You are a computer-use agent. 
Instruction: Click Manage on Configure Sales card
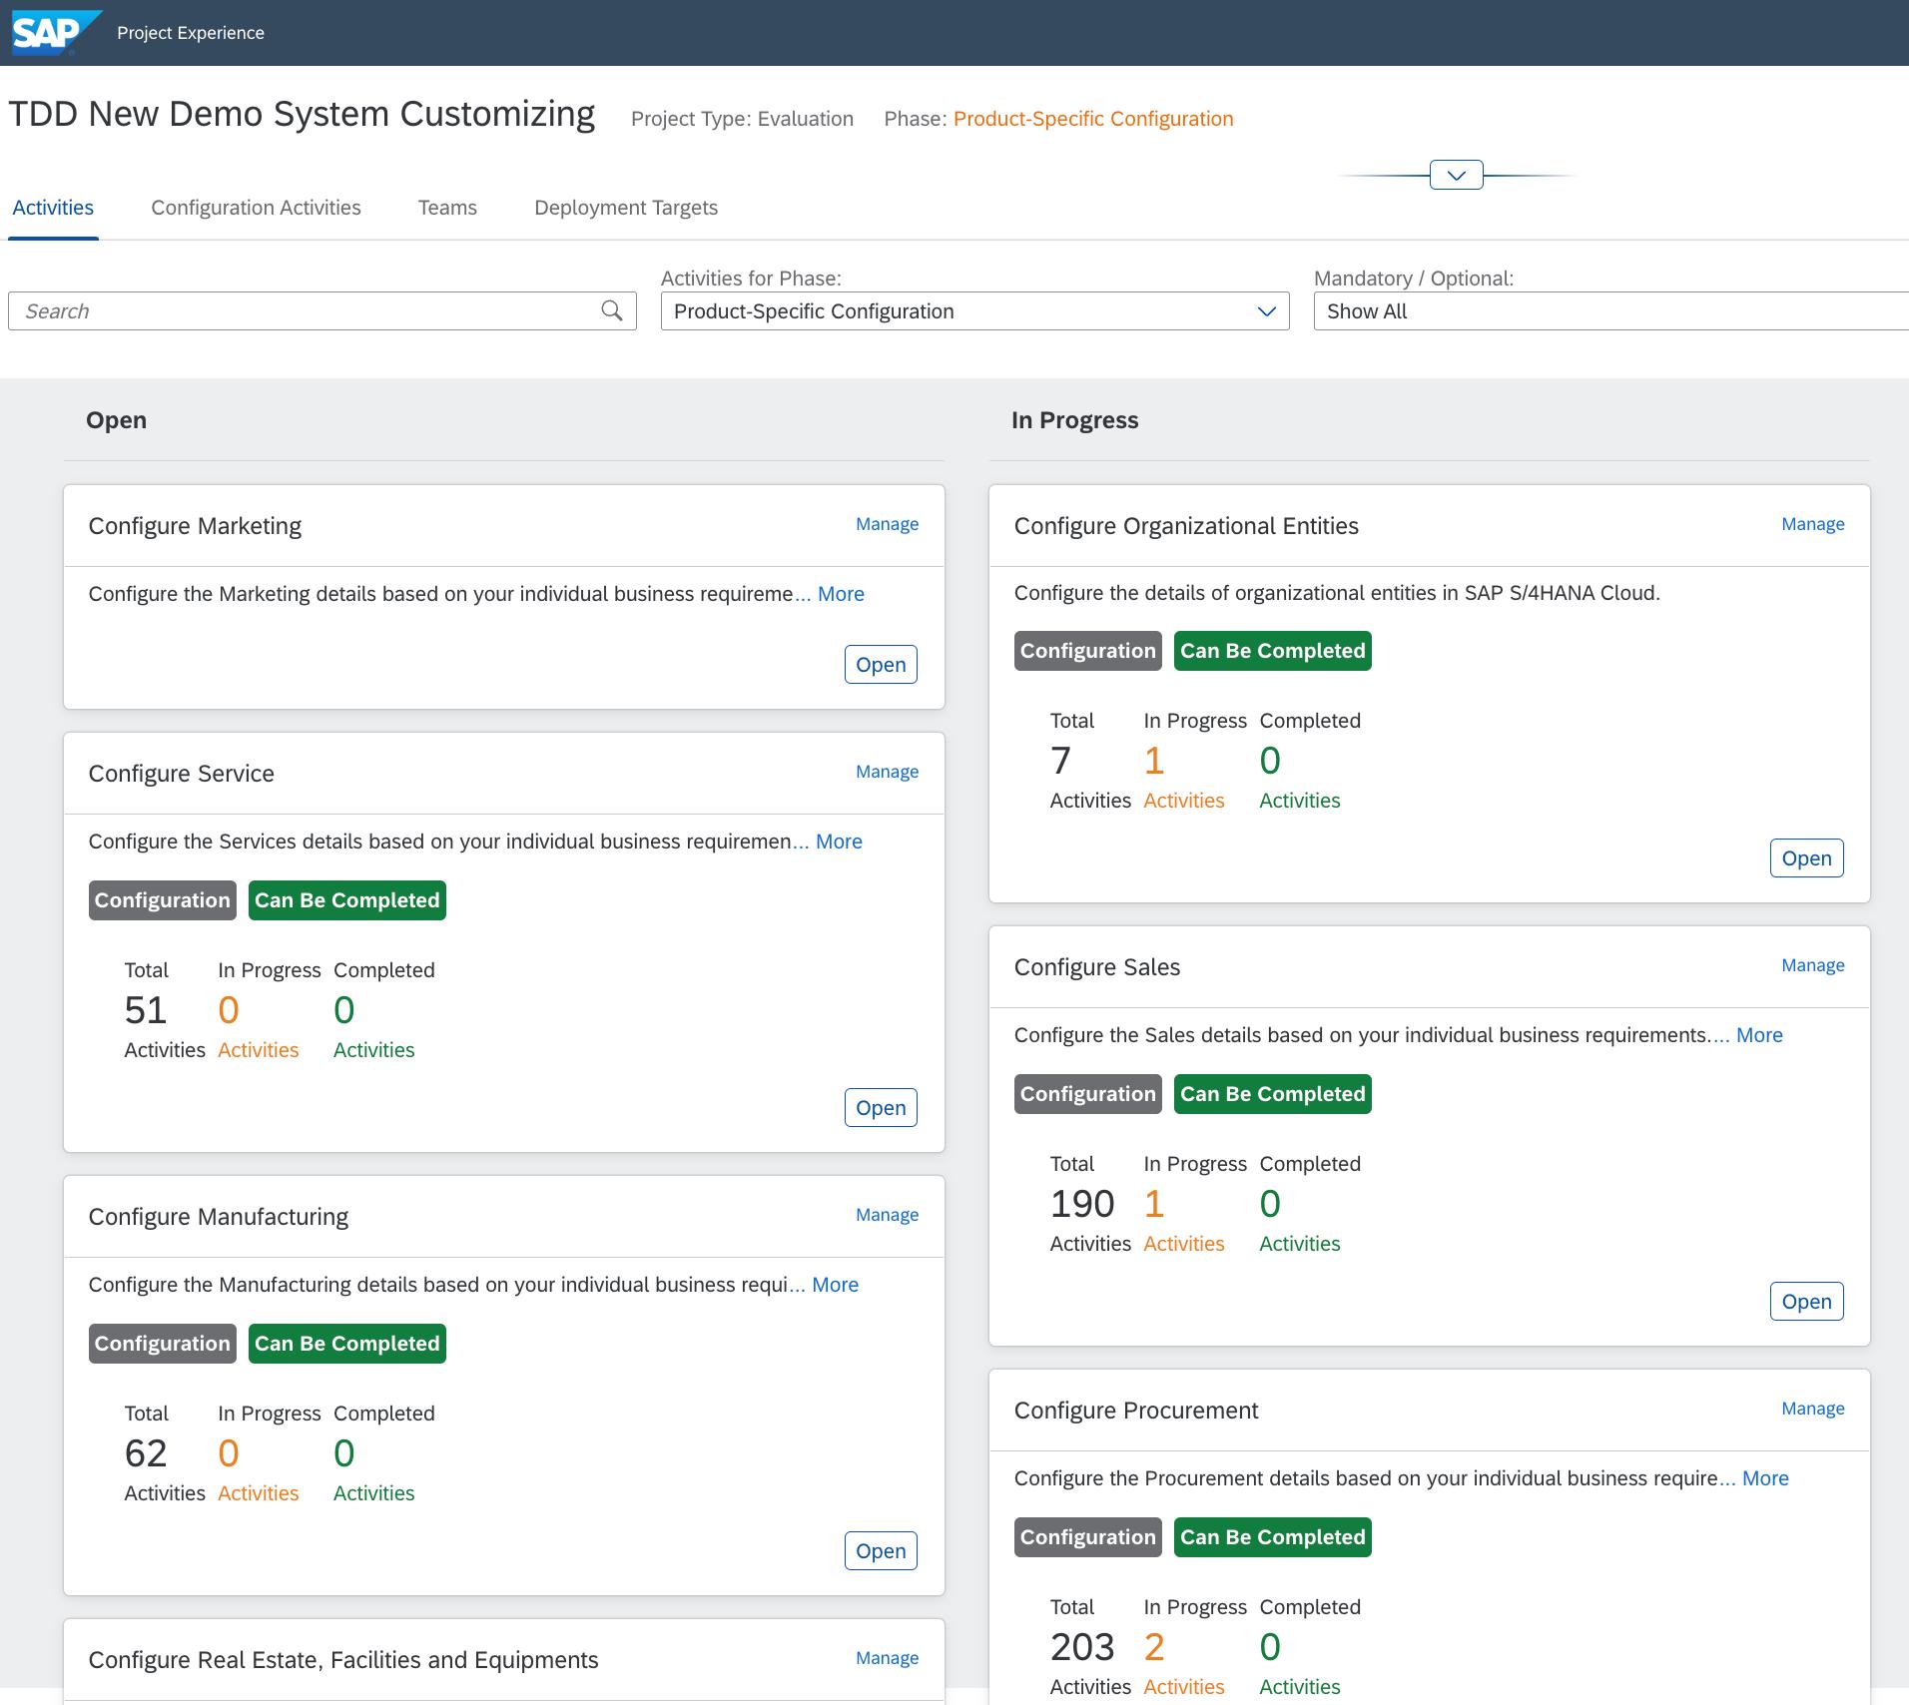[1813, 965]
